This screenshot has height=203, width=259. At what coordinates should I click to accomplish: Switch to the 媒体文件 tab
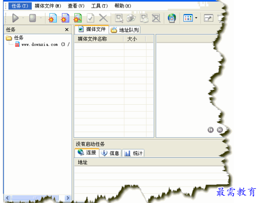coord(92,29)
